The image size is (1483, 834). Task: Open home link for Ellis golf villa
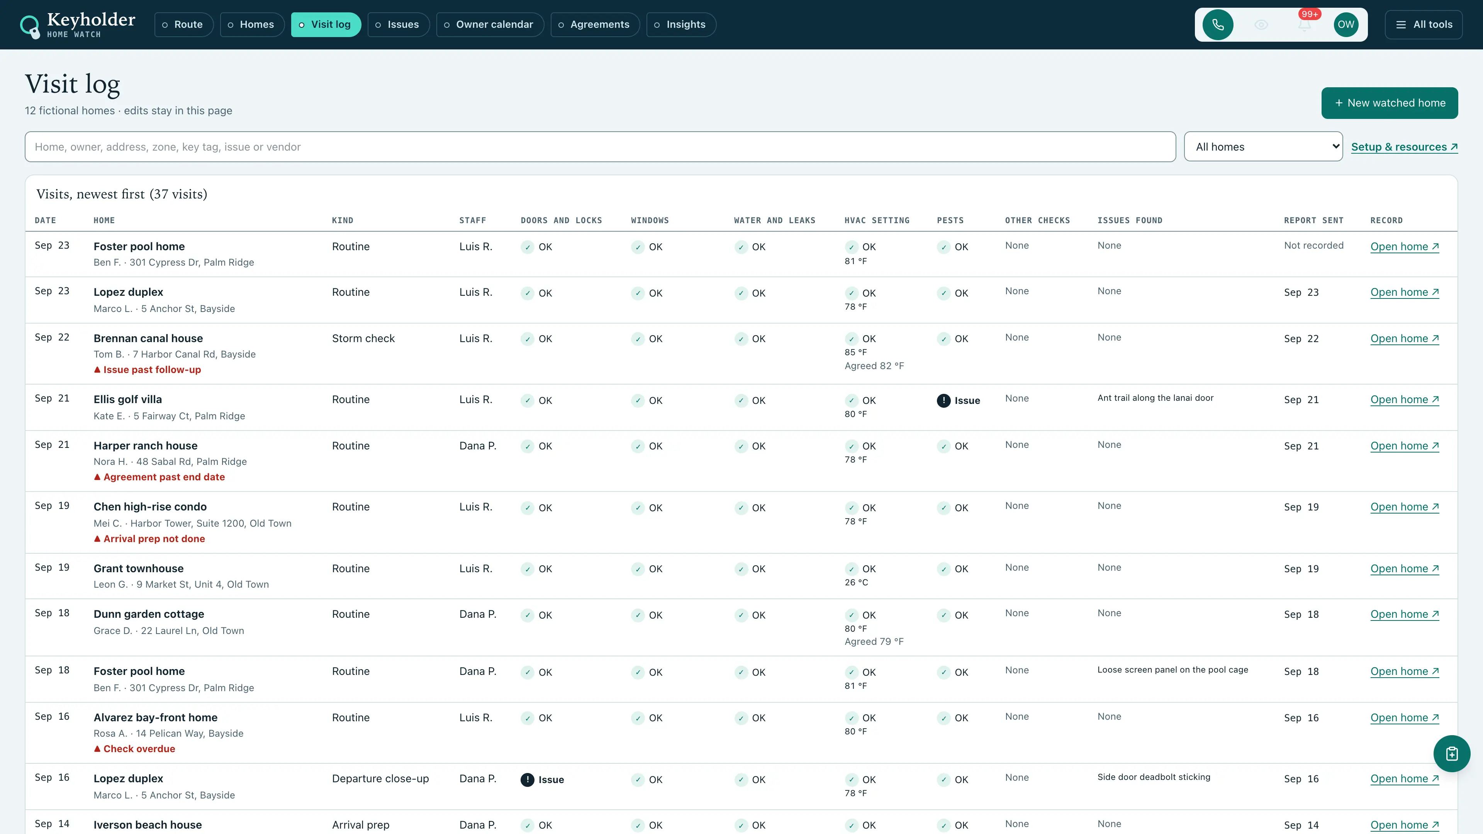coord(1404,400)
